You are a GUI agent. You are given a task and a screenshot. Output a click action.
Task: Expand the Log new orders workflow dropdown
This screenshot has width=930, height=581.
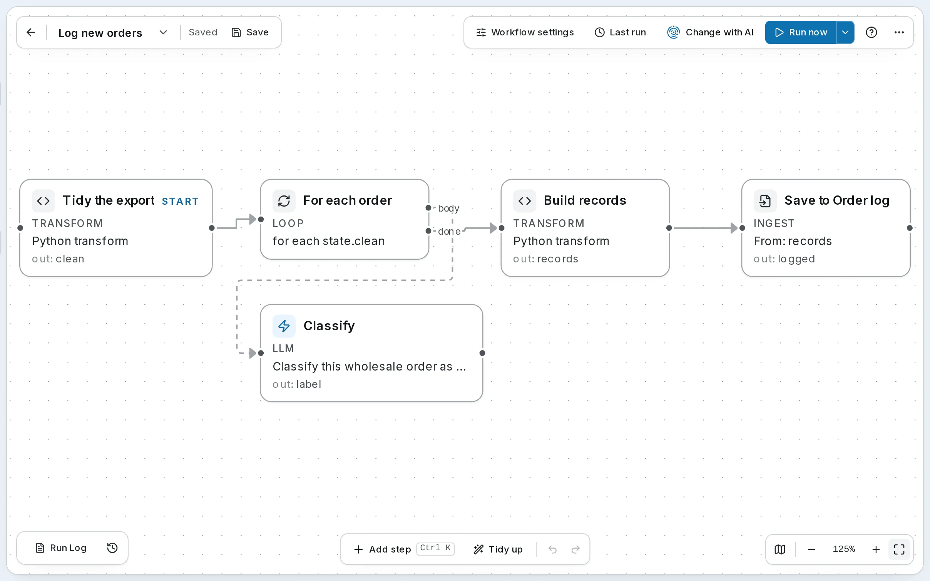163,32
